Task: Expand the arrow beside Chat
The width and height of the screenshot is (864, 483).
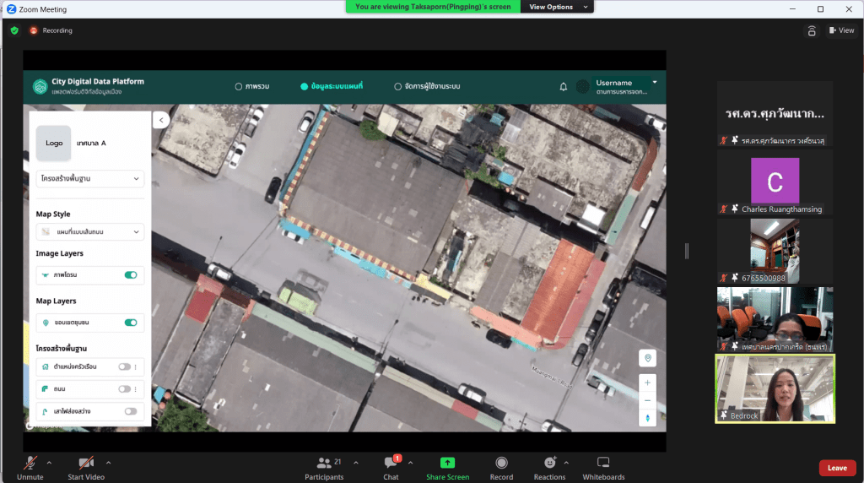Action: tap(410, 463)
